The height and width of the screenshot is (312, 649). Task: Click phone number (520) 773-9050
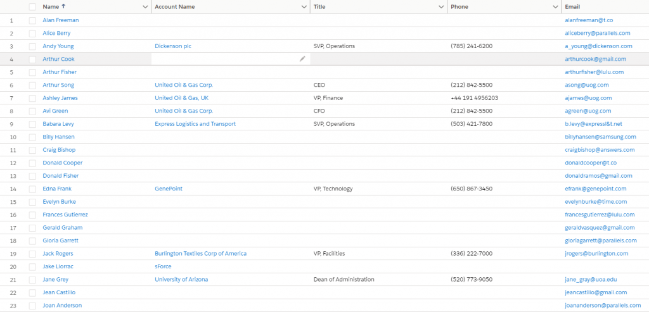[472, 280]
